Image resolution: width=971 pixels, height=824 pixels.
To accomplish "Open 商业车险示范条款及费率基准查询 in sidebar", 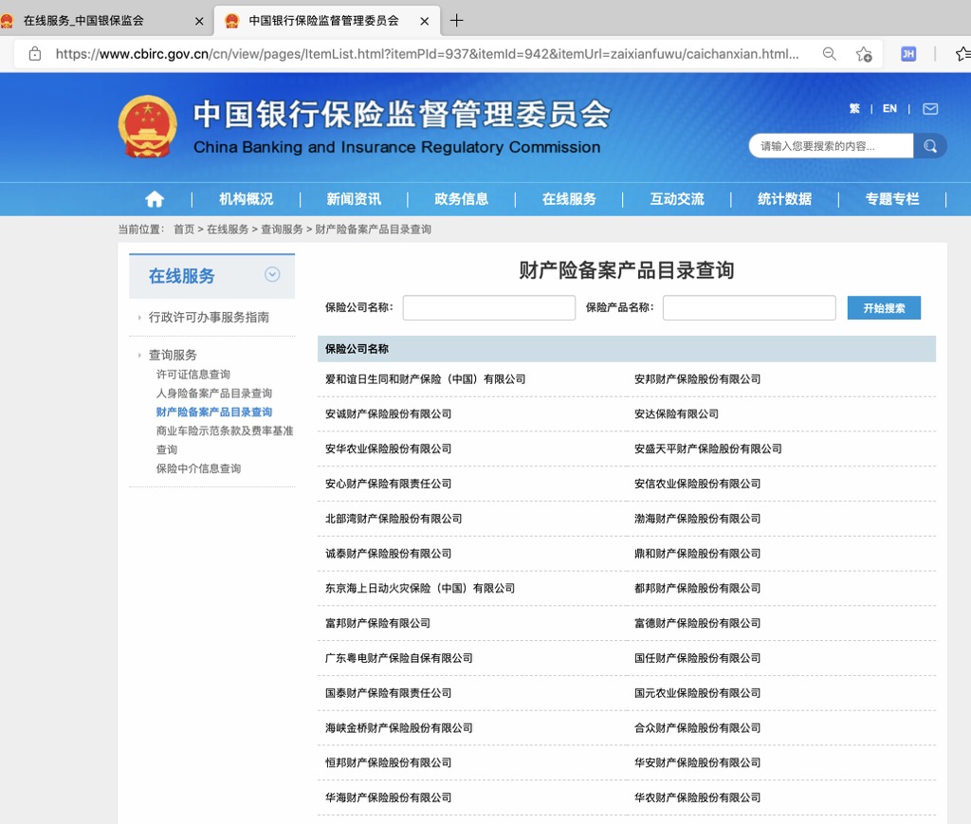I will coord(225,440).
